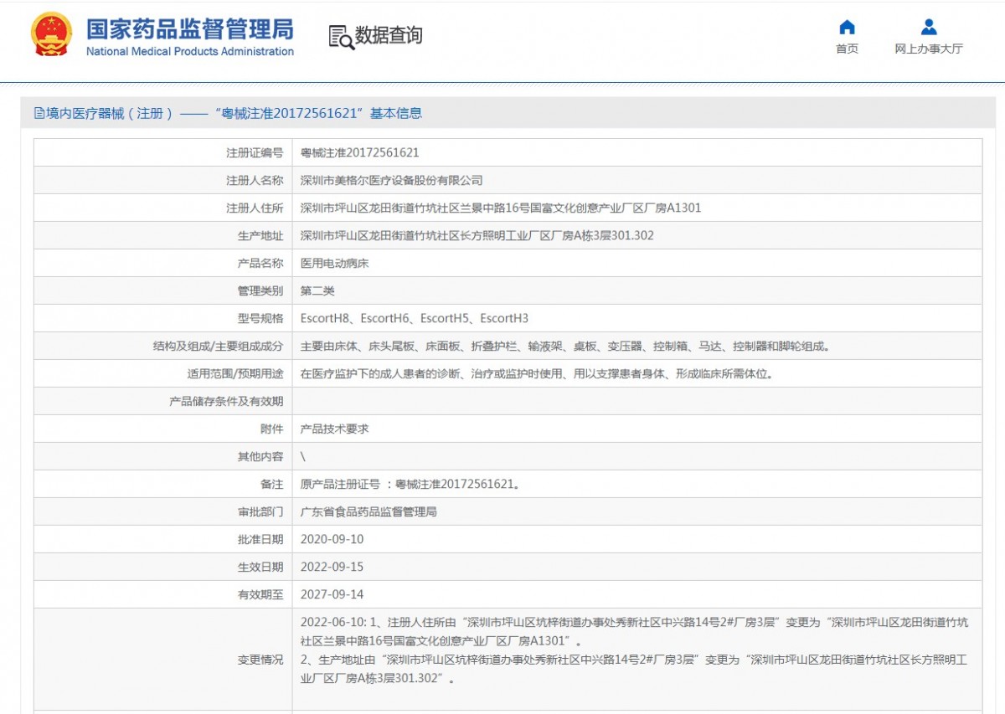Click the 网上办事大厅 person icon
Image resolution: width=1005 pixels, height=714 pixels.
pos(928,27)
